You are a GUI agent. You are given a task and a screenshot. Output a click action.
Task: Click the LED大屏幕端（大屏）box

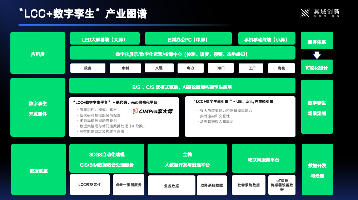coord(105,39)
